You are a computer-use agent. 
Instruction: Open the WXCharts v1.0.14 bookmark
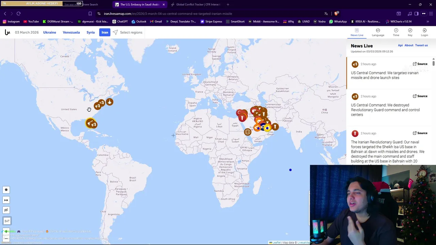coord(399,21)
